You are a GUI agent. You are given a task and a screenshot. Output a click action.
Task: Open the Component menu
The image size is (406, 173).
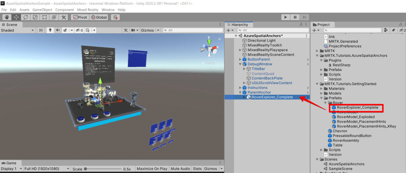64,10
